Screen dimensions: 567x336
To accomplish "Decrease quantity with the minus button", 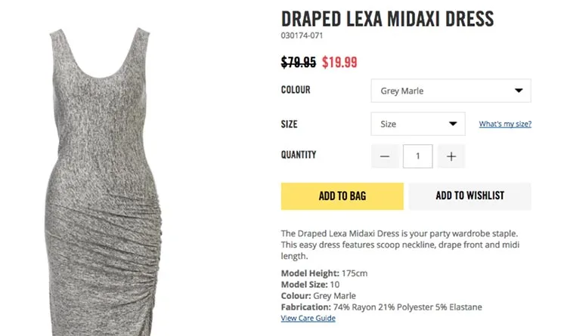I will coord(385,156).
